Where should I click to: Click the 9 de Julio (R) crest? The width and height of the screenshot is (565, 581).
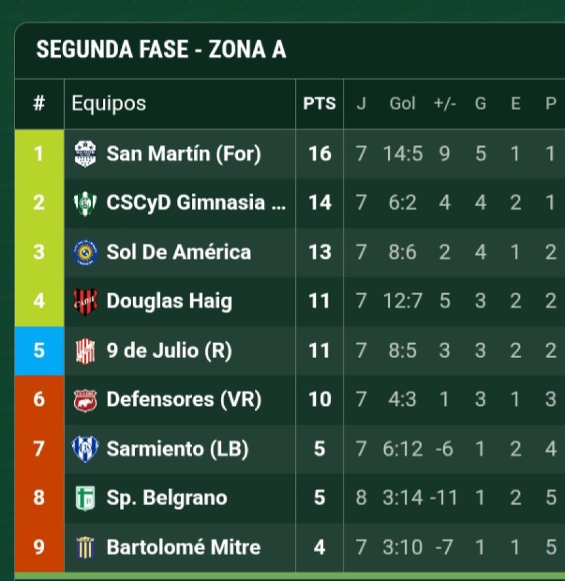point(85,350)
